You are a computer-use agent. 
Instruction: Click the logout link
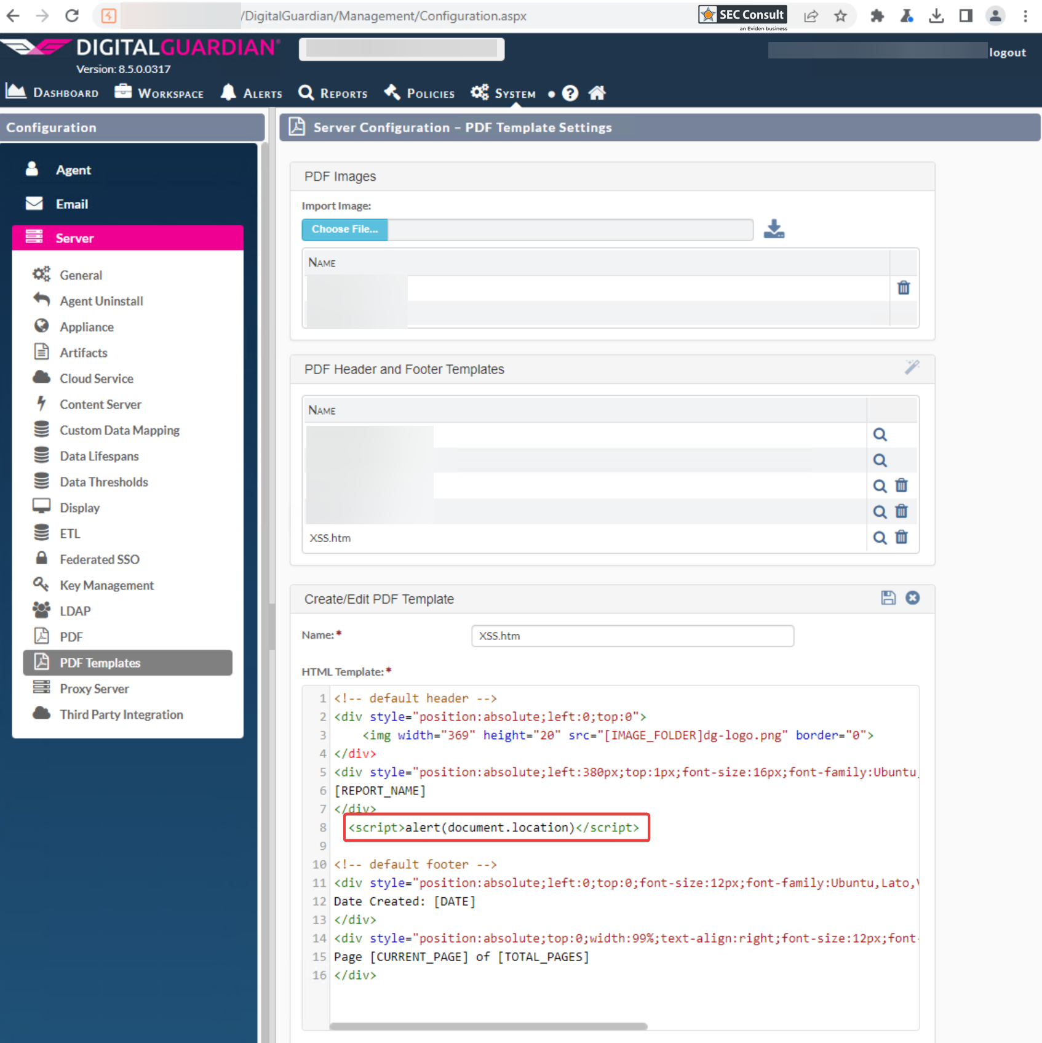[1007, 53]
